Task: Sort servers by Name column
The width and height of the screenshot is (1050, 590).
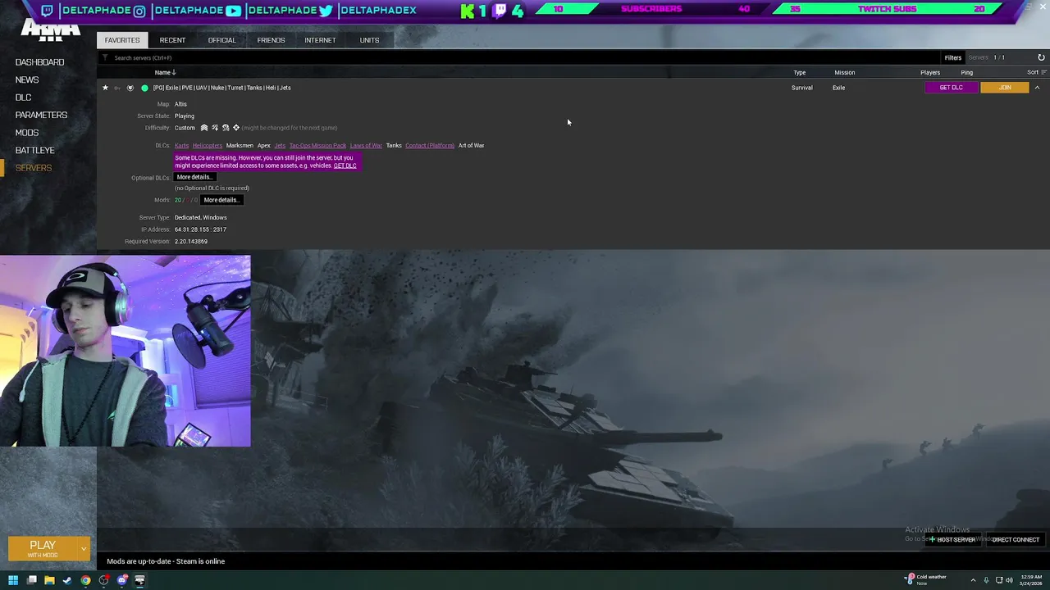Action: click(x=166, y=72)
